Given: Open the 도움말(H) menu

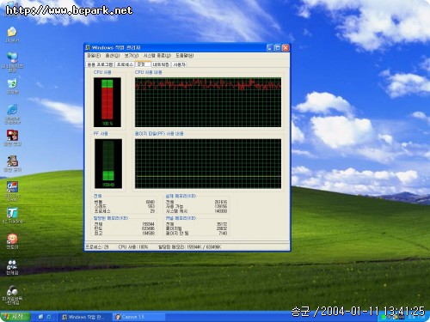Looking at the screenshot, I should (x=185, y=56).
